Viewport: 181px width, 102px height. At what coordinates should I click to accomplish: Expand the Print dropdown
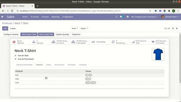coord(75,28)
